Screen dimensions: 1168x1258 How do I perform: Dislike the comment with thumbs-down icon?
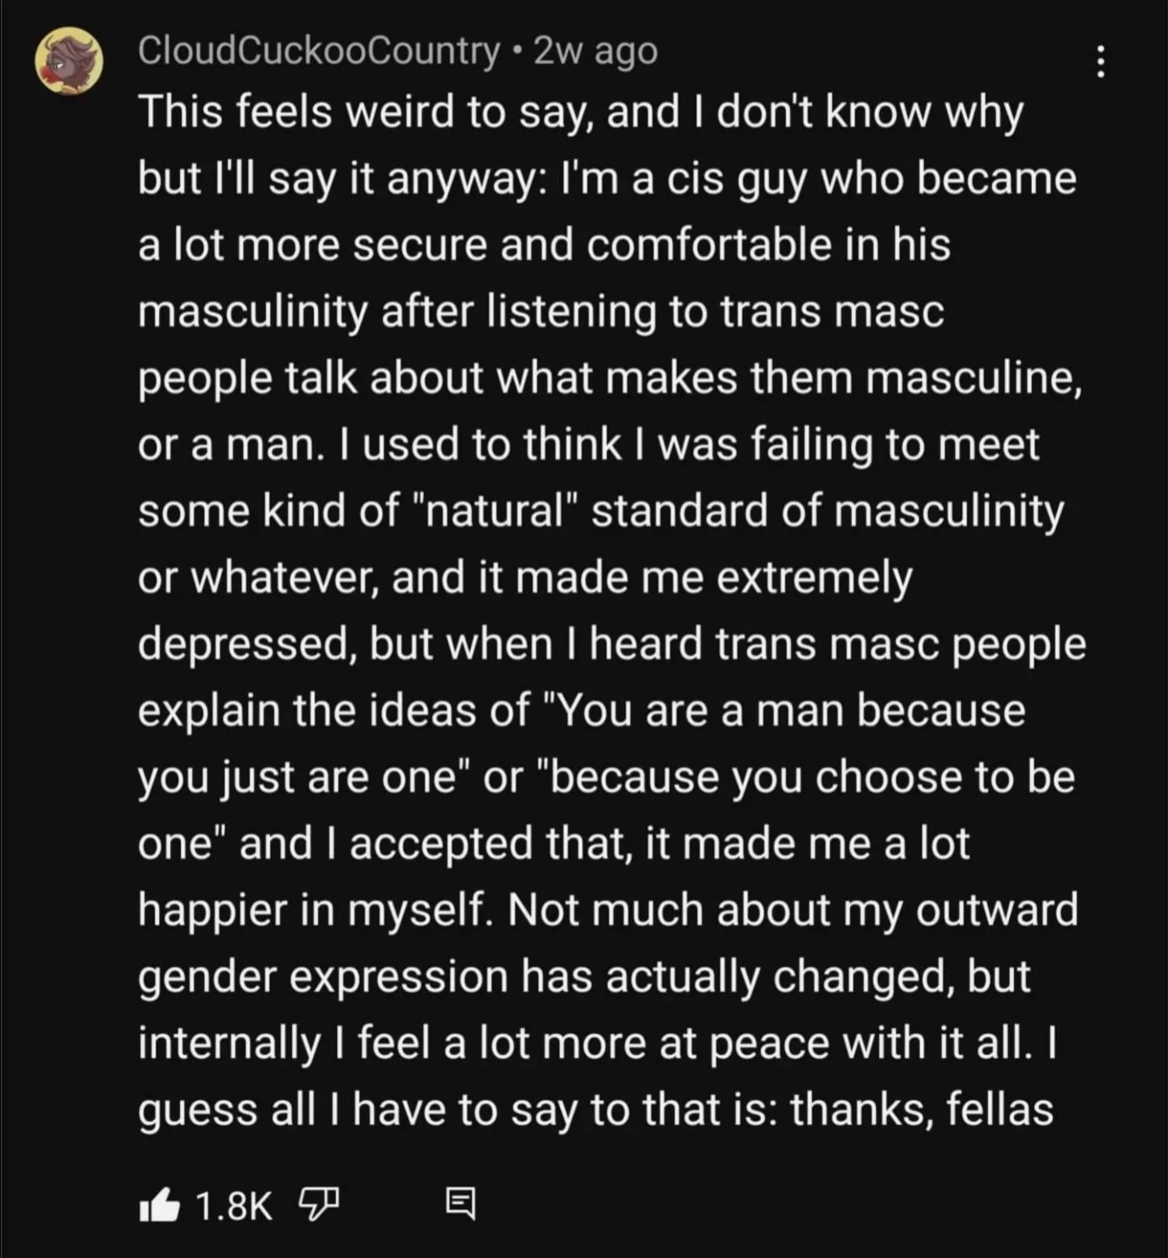[x=318, y=1205]
